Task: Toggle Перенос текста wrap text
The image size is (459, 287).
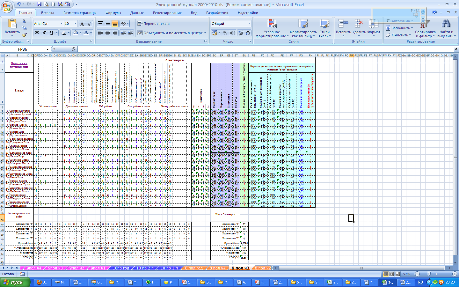Action: pyautogui.click(x=154, y=24)
